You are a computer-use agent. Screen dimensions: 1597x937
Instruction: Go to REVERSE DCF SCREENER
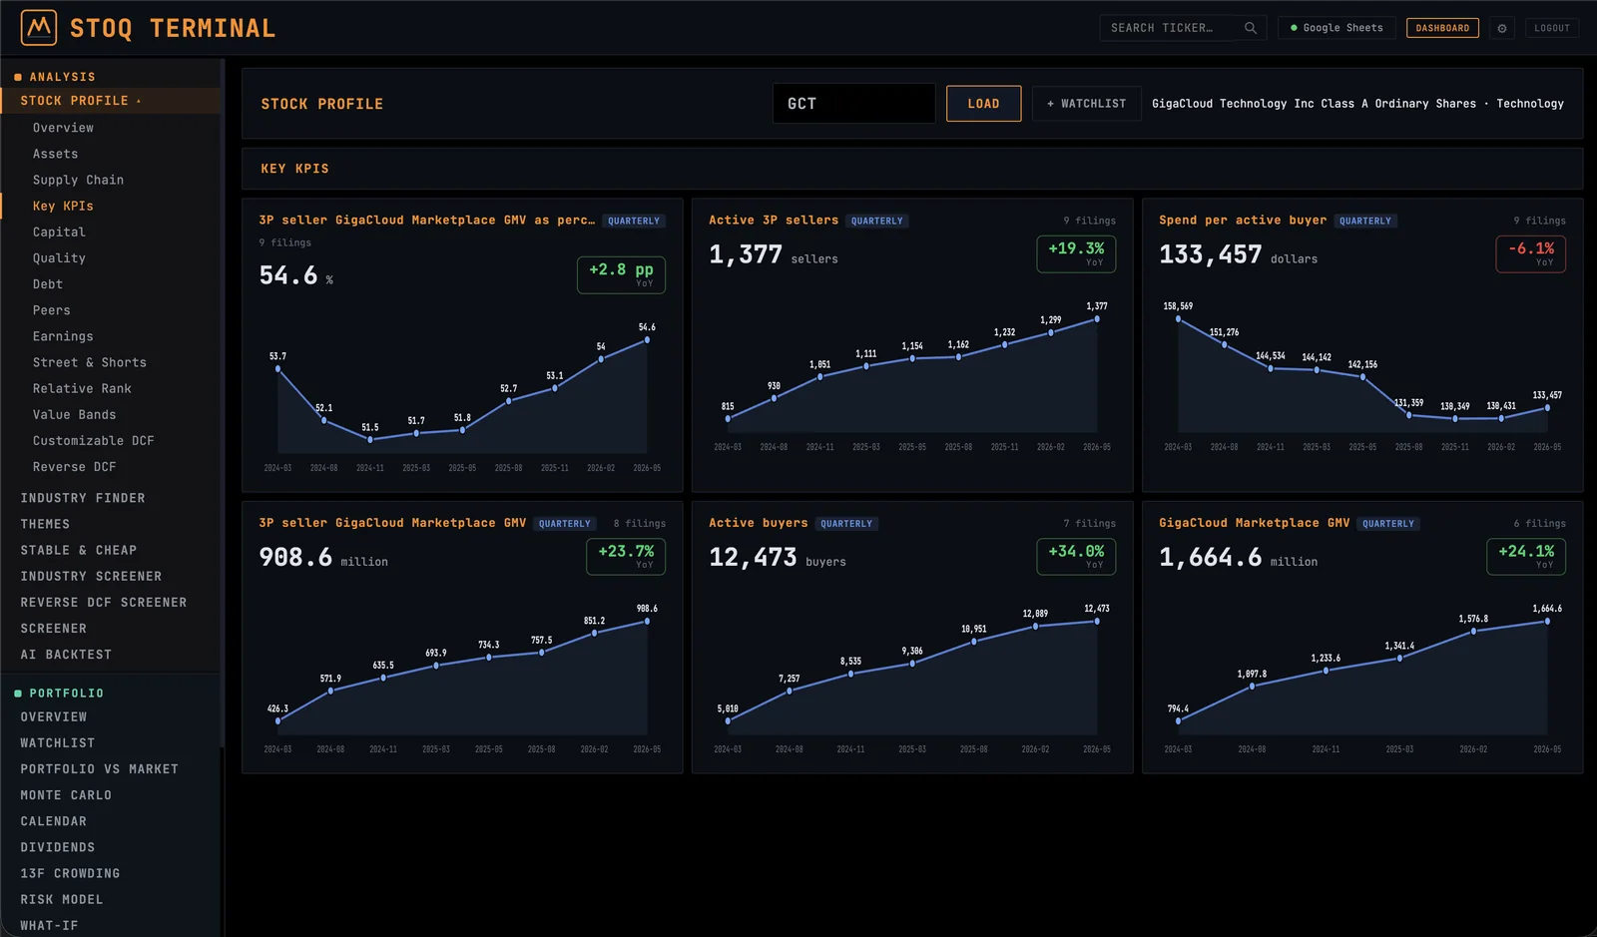(104, 602)
